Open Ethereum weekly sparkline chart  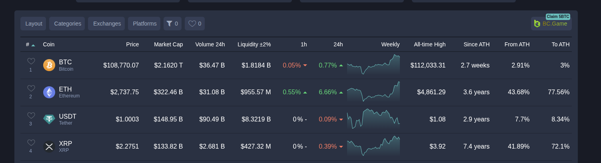pyautogui.click(x=373, y=92)
